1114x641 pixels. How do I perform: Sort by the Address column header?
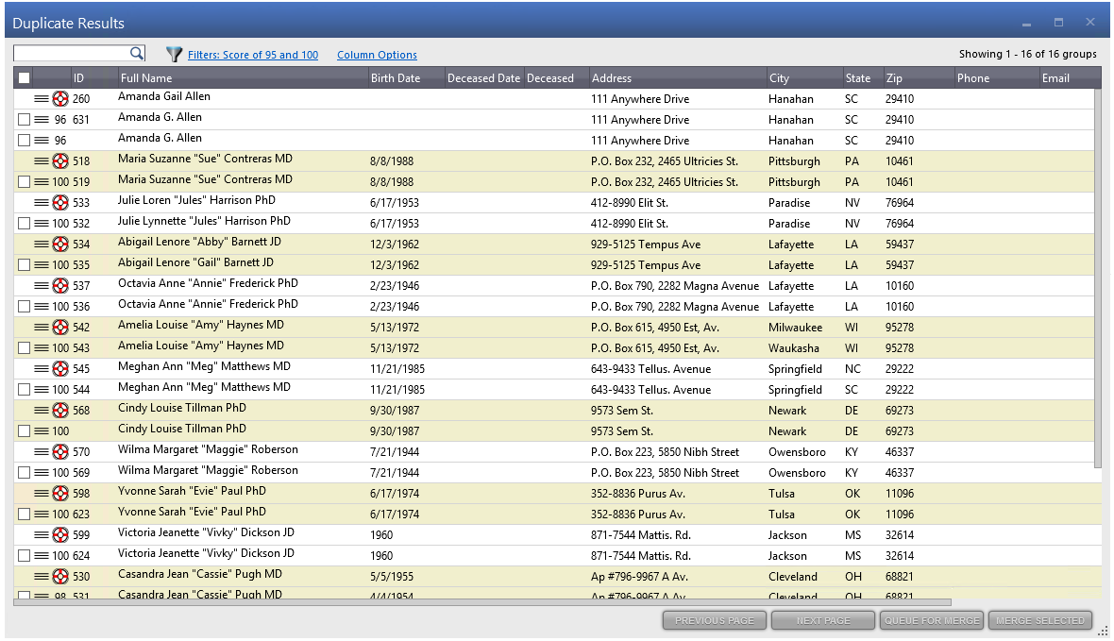tap(677, 78)
